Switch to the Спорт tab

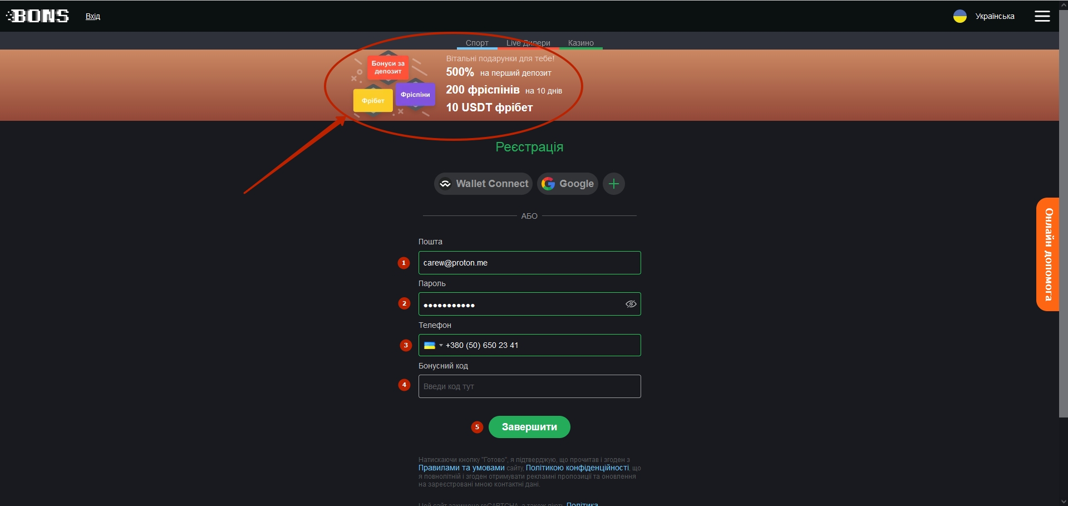(x=477, y=43)
